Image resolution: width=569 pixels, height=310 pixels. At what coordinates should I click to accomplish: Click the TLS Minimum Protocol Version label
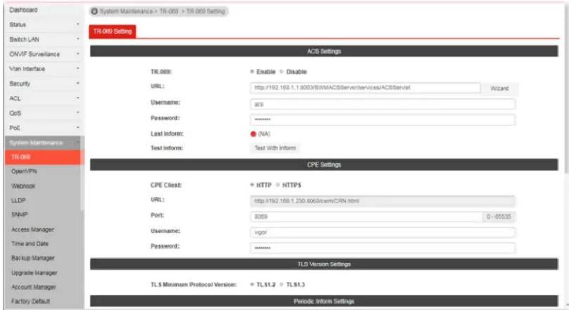click(x=193, y=285)
